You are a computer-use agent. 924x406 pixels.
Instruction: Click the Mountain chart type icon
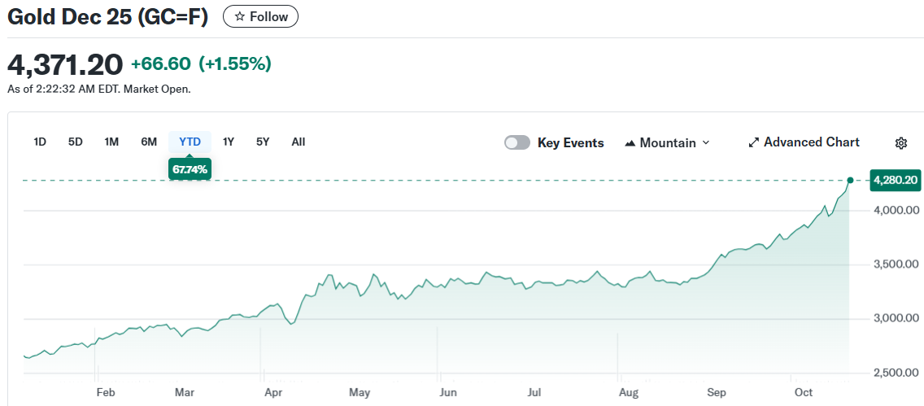[630, 143]
